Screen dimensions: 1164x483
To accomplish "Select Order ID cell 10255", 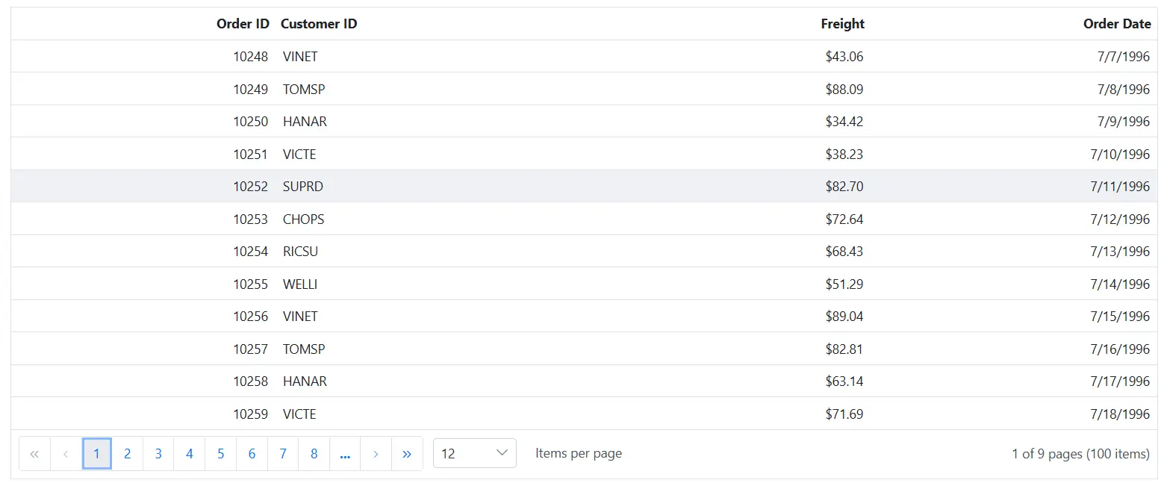I will coord(250,284).
